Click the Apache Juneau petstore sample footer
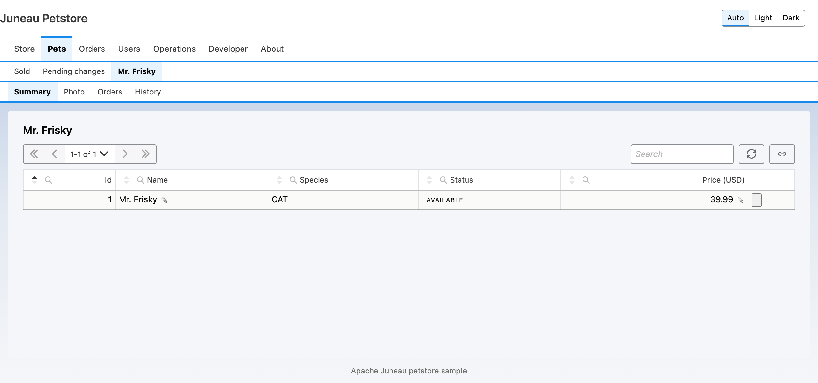Image resolution: width=818 pixels, height=383 pixels. pyautogui.click(x=409, y=371)
